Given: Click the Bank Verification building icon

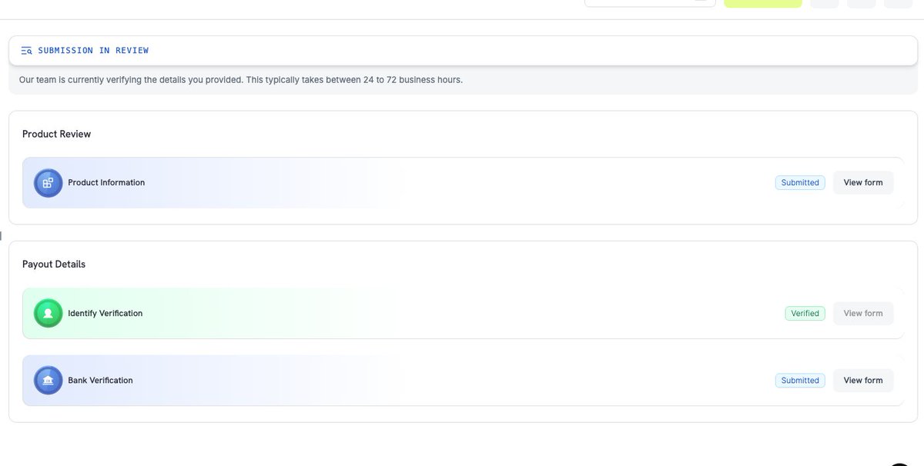Looking at the screenshot, I should [48, 381].
